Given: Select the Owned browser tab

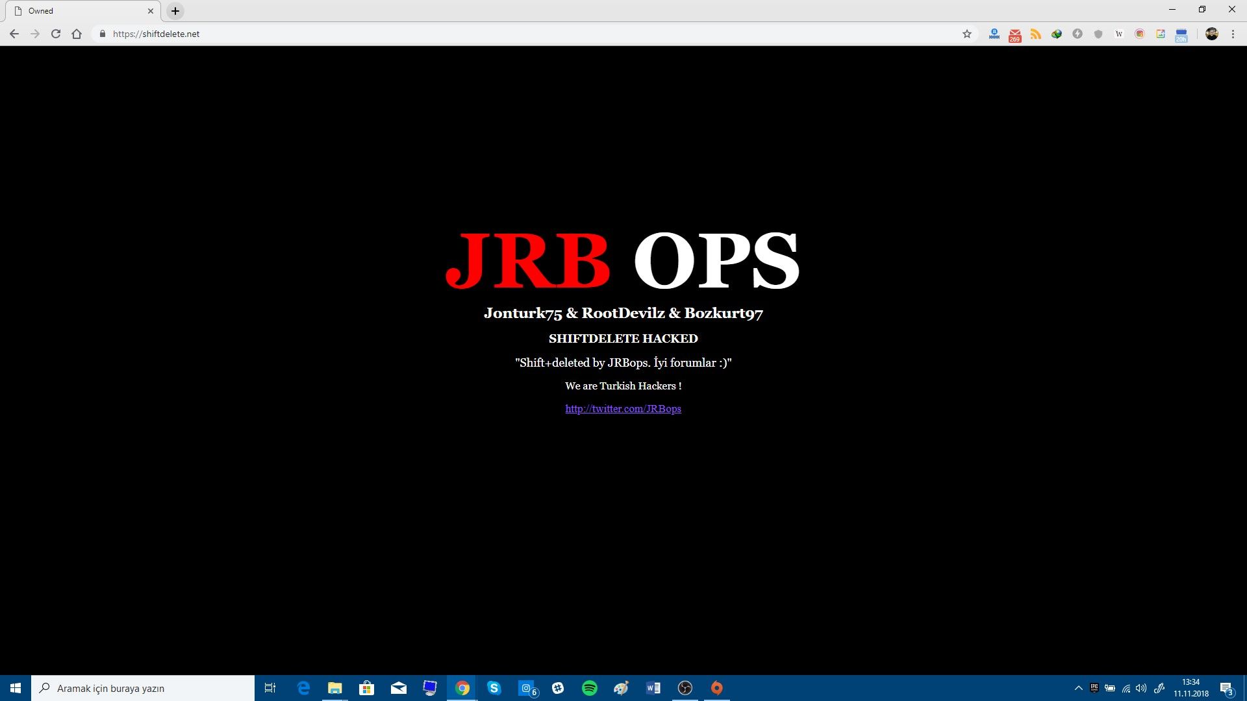Looking at the screenshot, I should tap(78, 11).
